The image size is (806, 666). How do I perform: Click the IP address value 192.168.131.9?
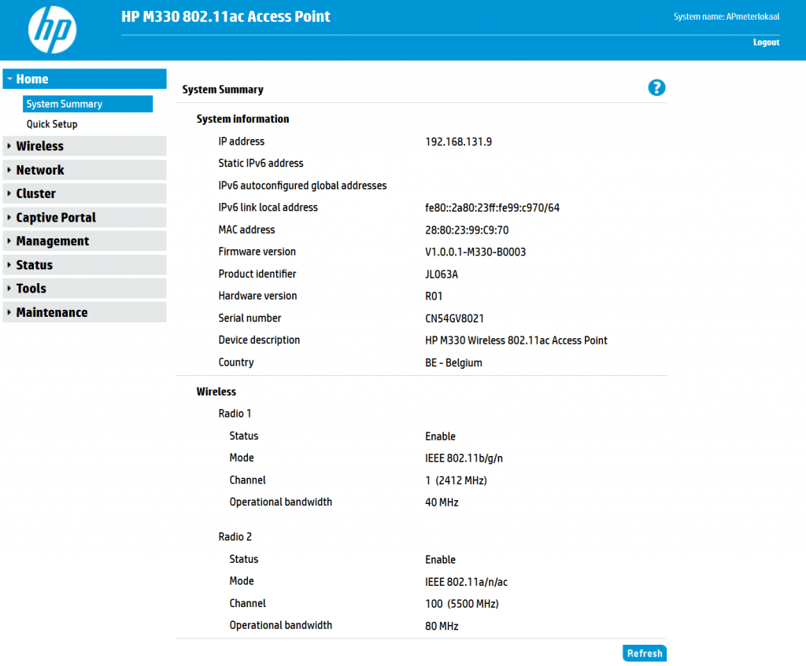[459, 142]
